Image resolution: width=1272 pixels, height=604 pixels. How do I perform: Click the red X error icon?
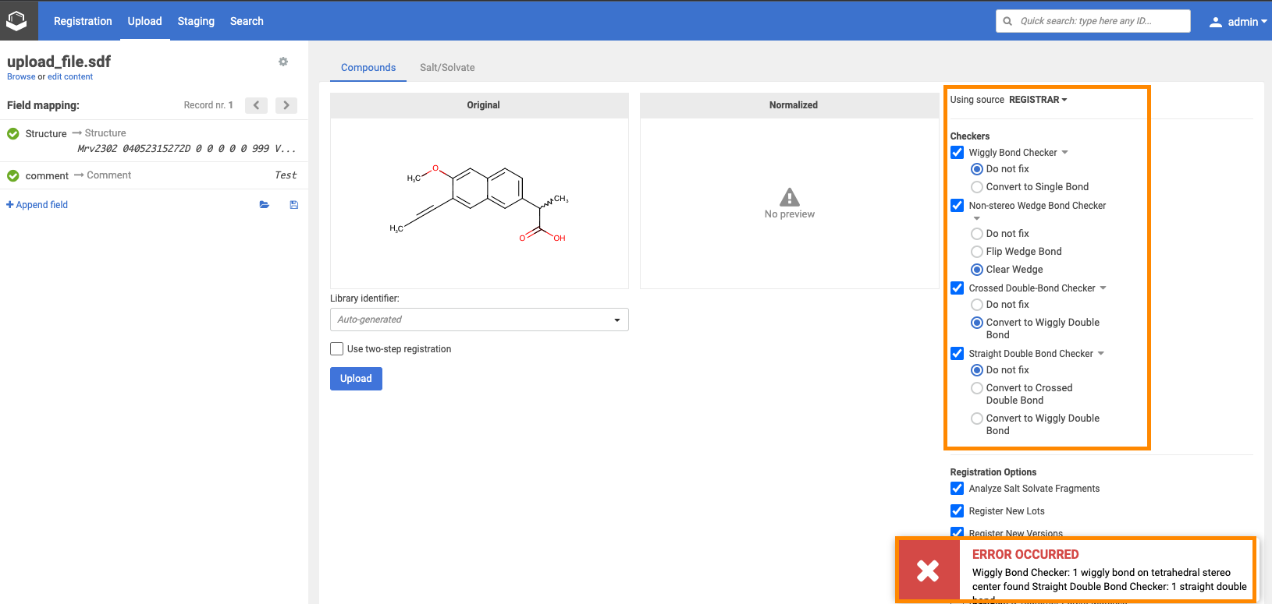point(928,570)
